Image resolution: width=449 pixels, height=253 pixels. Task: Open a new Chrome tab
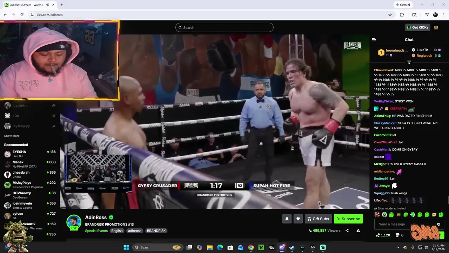pyautogui.click(x=62, y=5)
